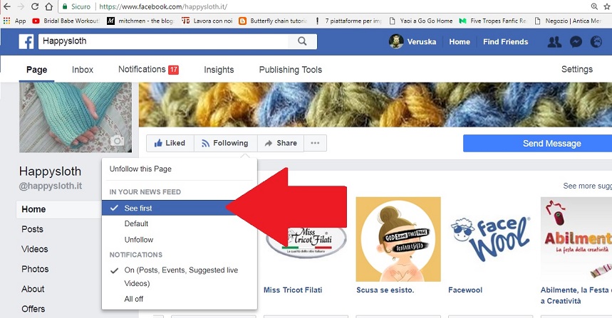The height and width of the screenshot is (318, 612).
Task: Open Miss Tricot Filati page link
Action: [293, 290]
